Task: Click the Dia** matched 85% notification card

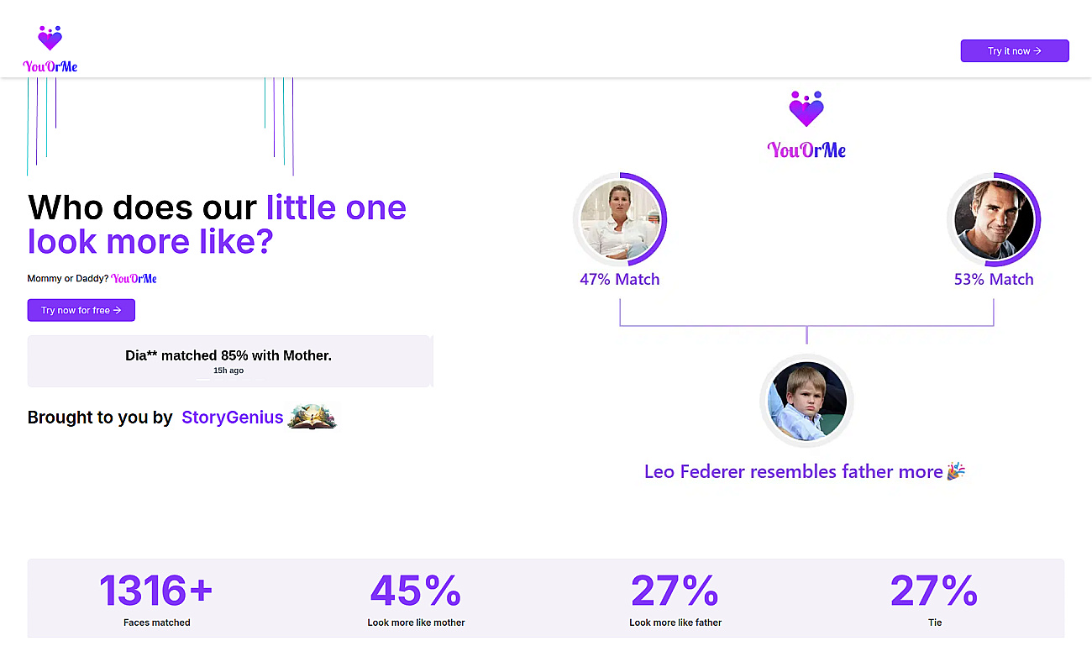Action: click(x=230, y=361)
